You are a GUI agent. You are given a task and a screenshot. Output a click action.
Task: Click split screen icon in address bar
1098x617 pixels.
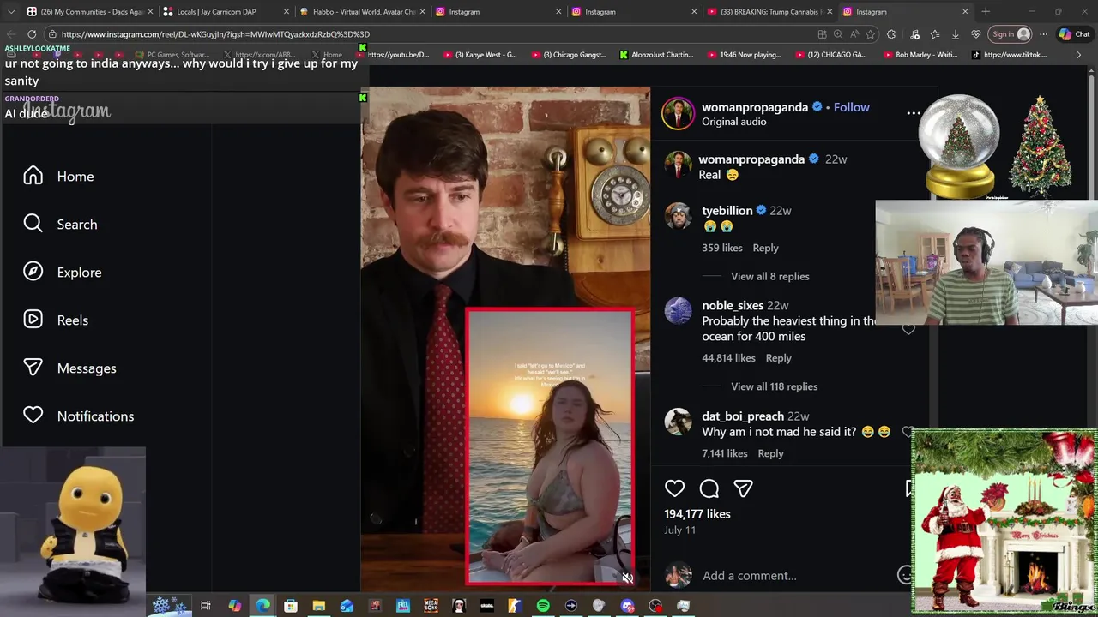coord(822,34)
